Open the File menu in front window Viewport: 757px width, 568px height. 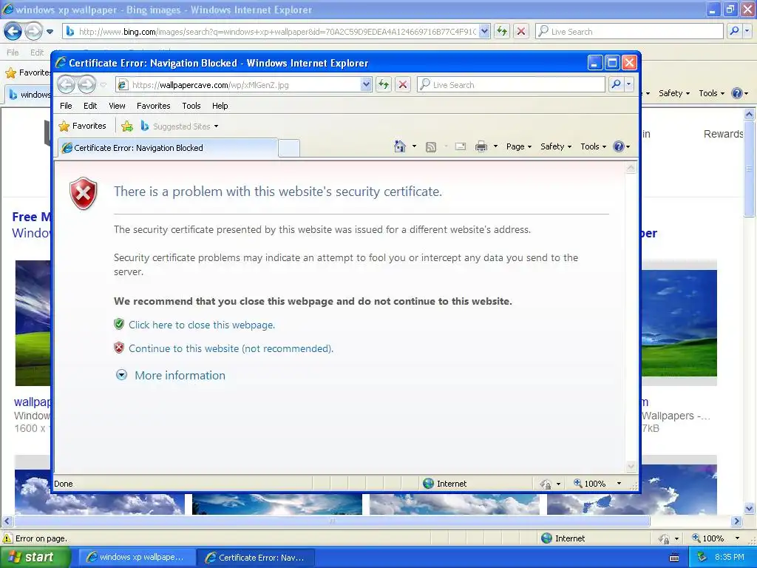[66, 106]
